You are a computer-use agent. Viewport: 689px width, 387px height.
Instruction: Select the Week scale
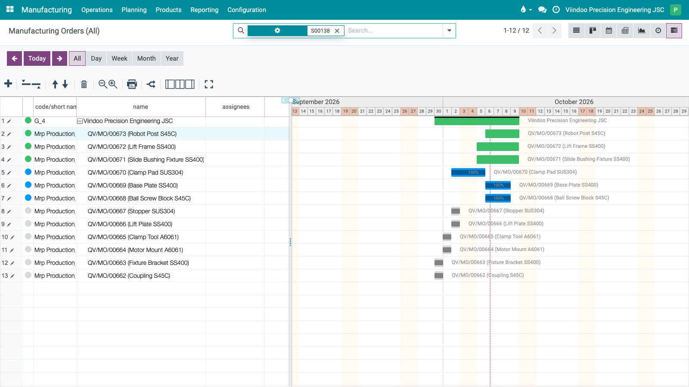coord(119,58)
